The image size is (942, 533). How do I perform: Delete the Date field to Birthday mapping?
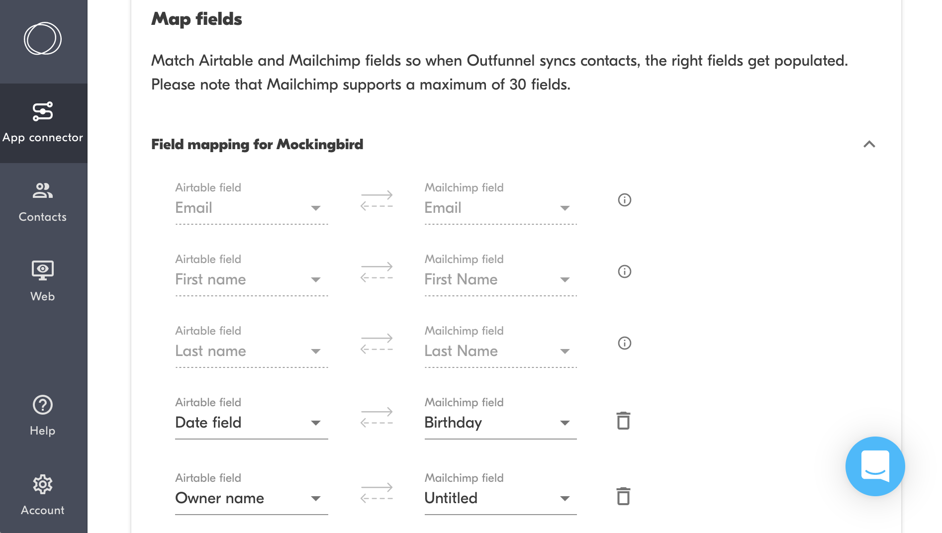tap(623, 421)
